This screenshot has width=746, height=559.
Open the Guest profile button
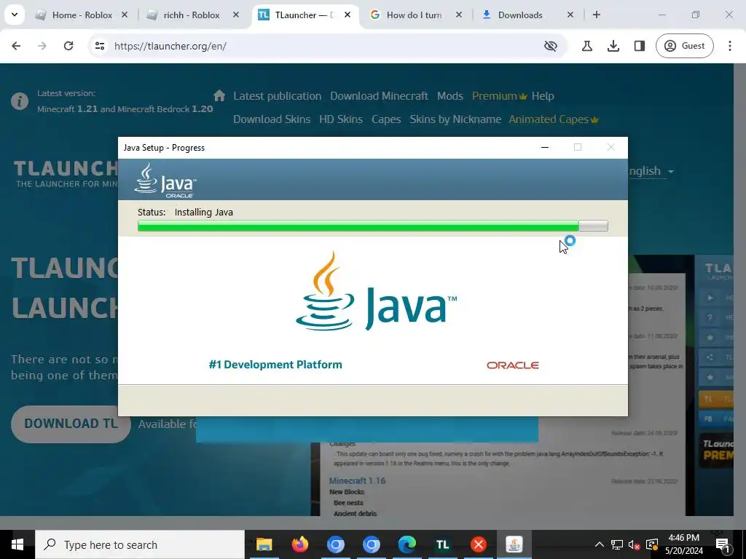coord(685,46)
